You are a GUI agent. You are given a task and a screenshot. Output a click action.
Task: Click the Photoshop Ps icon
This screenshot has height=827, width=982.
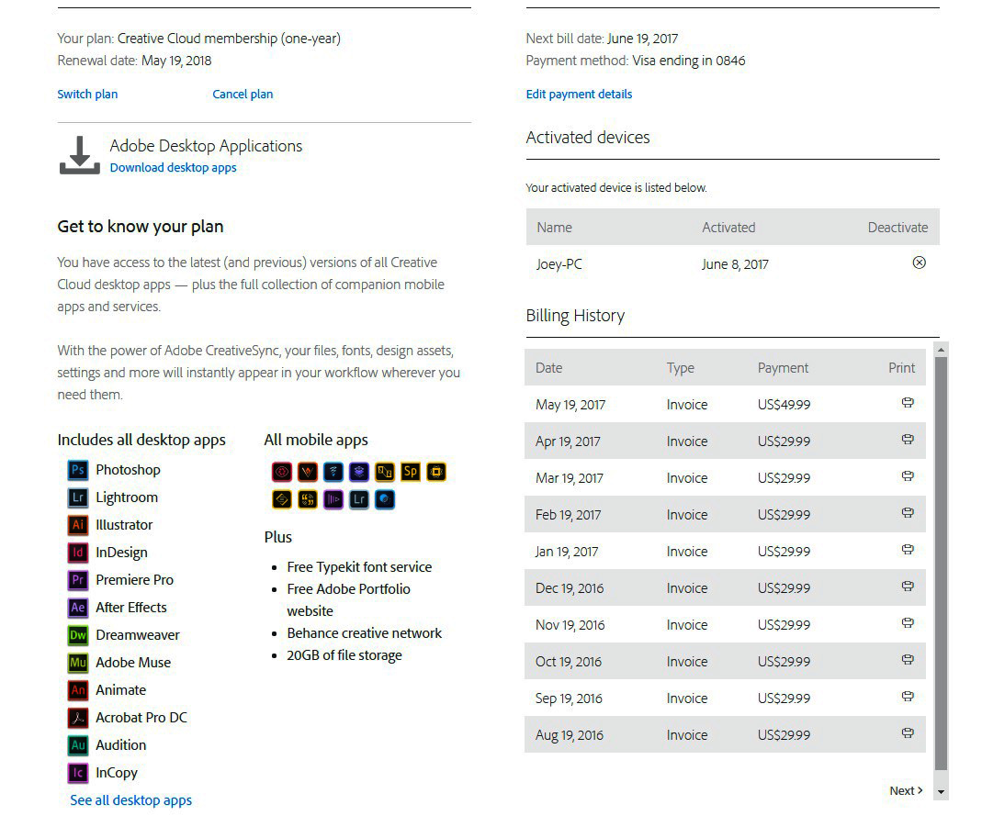click(x=78, y=470)
